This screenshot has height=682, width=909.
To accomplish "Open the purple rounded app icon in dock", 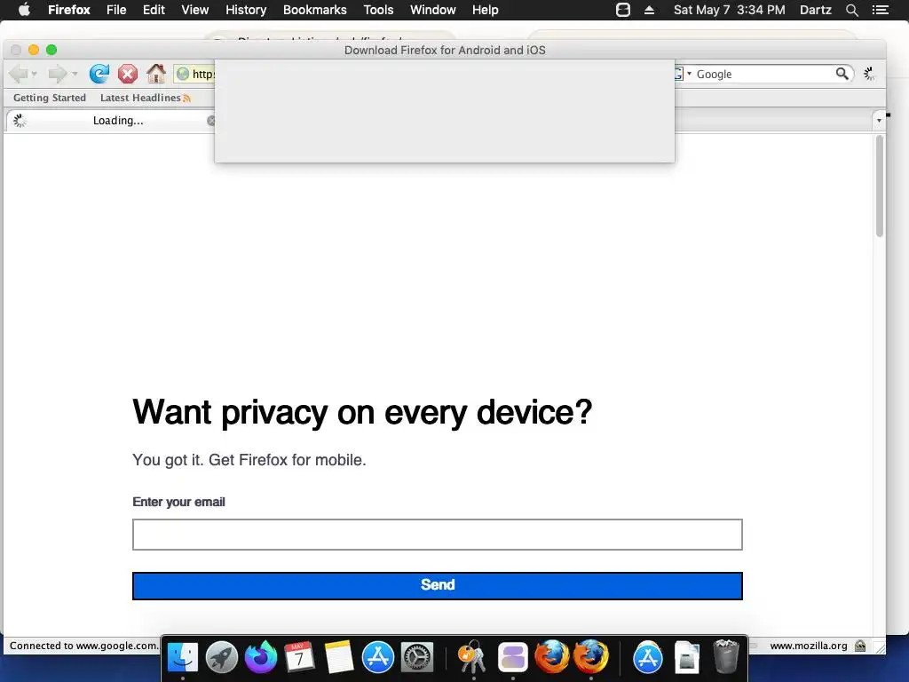I will point(512,657).
